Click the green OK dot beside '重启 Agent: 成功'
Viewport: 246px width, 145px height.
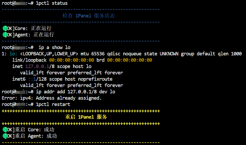point(5,136)
